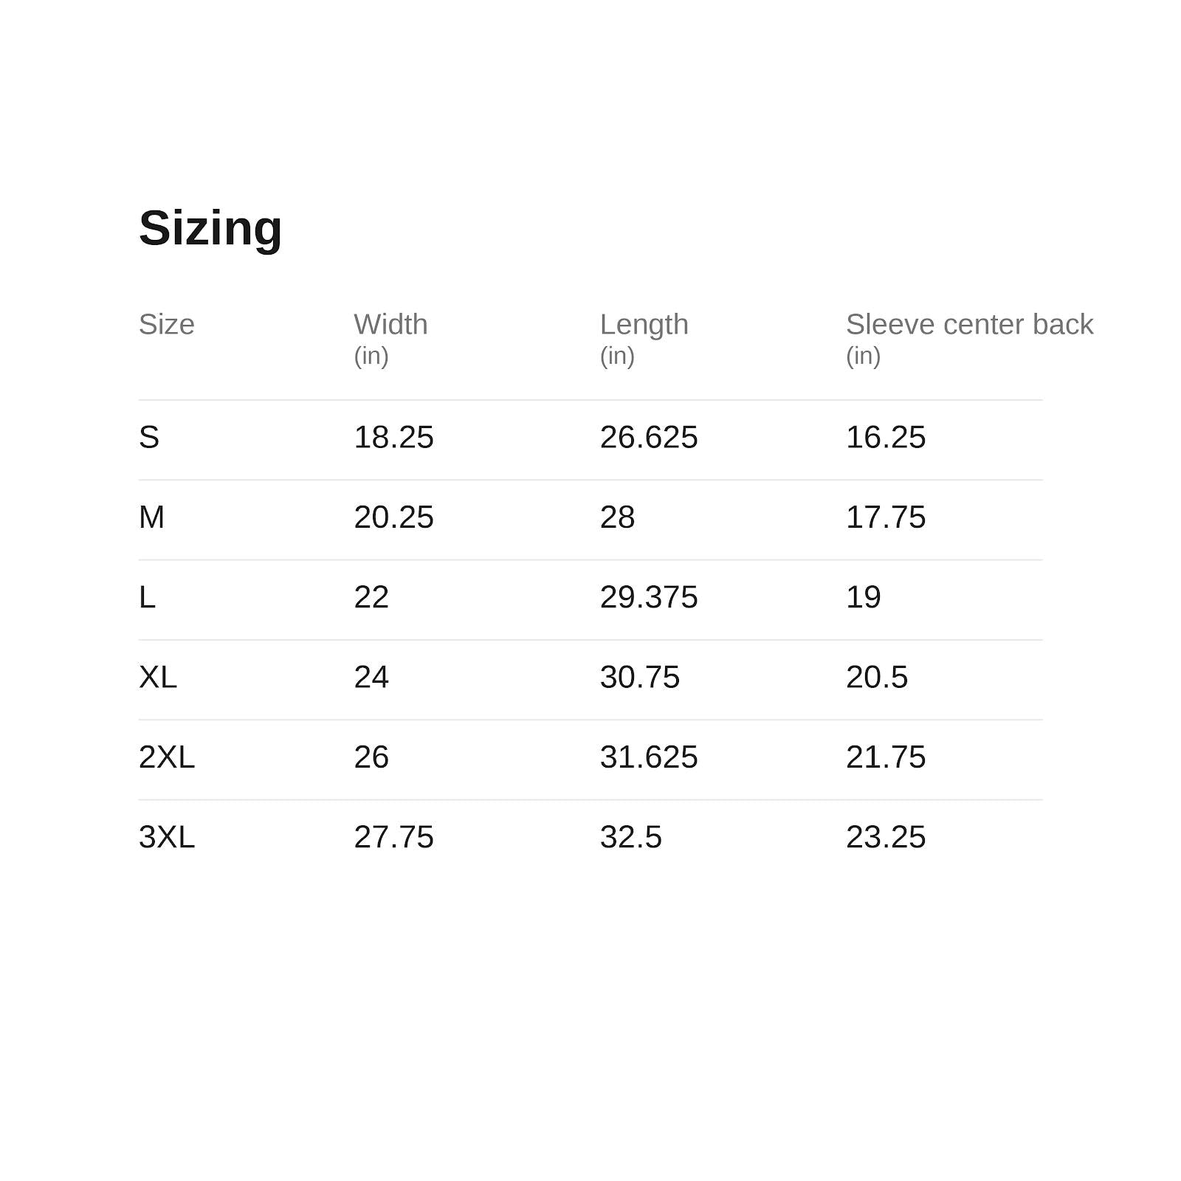
Task: Click the 27.75 width value
Action: pyautogui.click(x=393, y=837)
